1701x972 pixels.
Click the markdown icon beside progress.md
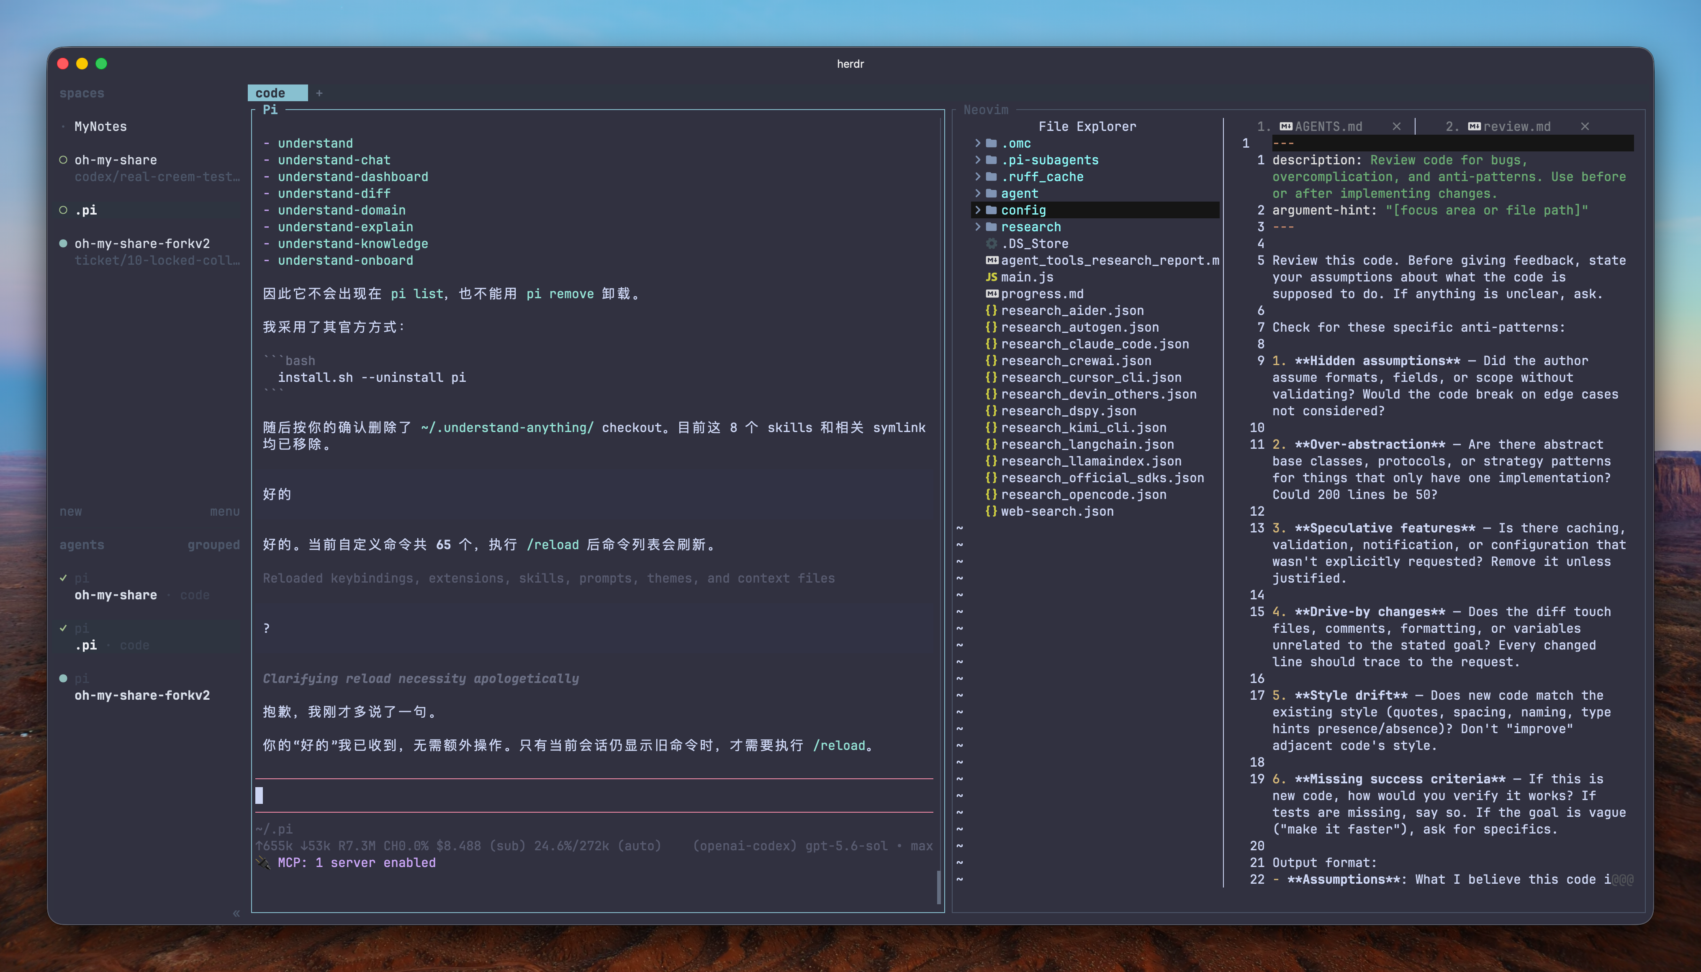point(992,294)
